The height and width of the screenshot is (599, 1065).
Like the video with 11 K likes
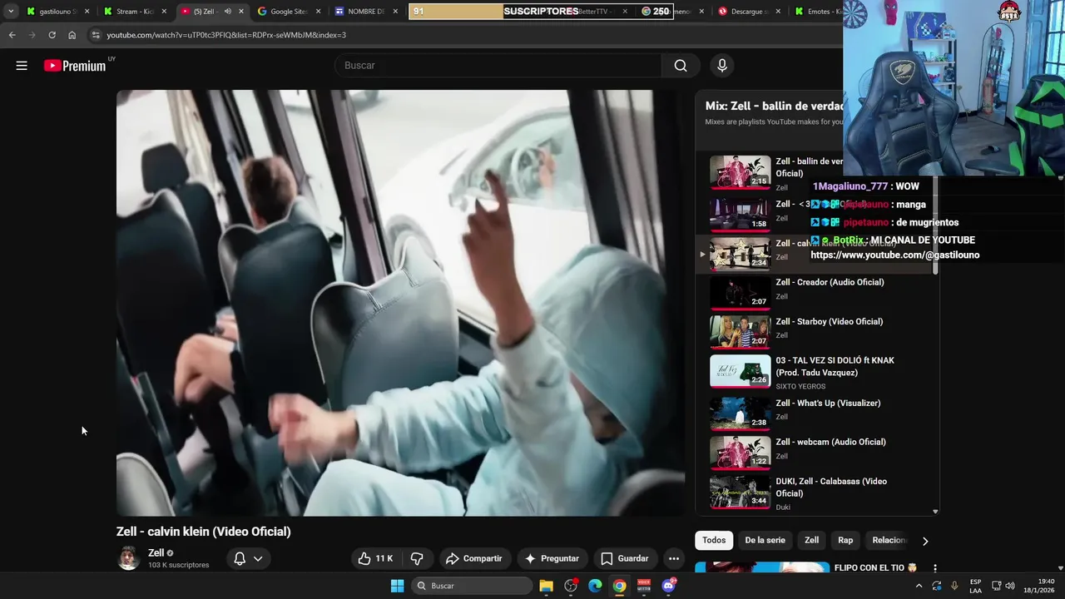pyautogui.click(x=374, y=558)
